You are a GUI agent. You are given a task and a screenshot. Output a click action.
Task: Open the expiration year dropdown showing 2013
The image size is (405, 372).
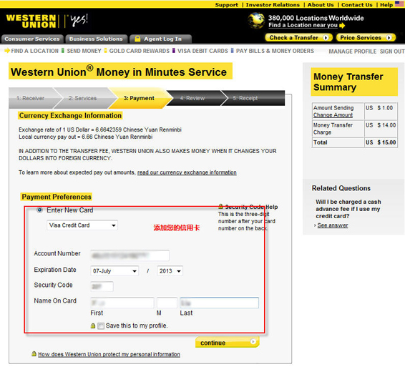(170, 271)
